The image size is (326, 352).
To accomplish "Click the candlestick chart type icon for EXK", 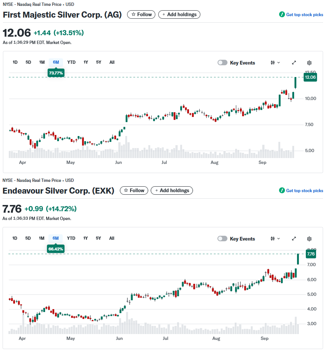I will [273, 239].
